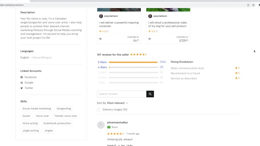260x146 pixels.
Task: Click the Rating Breakdown heading
Action: pos(182,62)
